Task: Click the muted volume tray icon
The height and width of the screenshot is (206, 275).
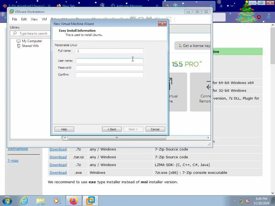Action: point(248,201)
